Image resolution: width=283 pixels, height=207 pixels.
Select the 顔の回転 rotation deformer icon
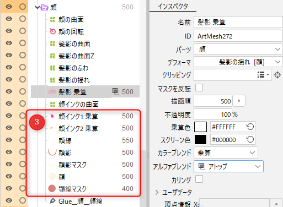(52, 31)
